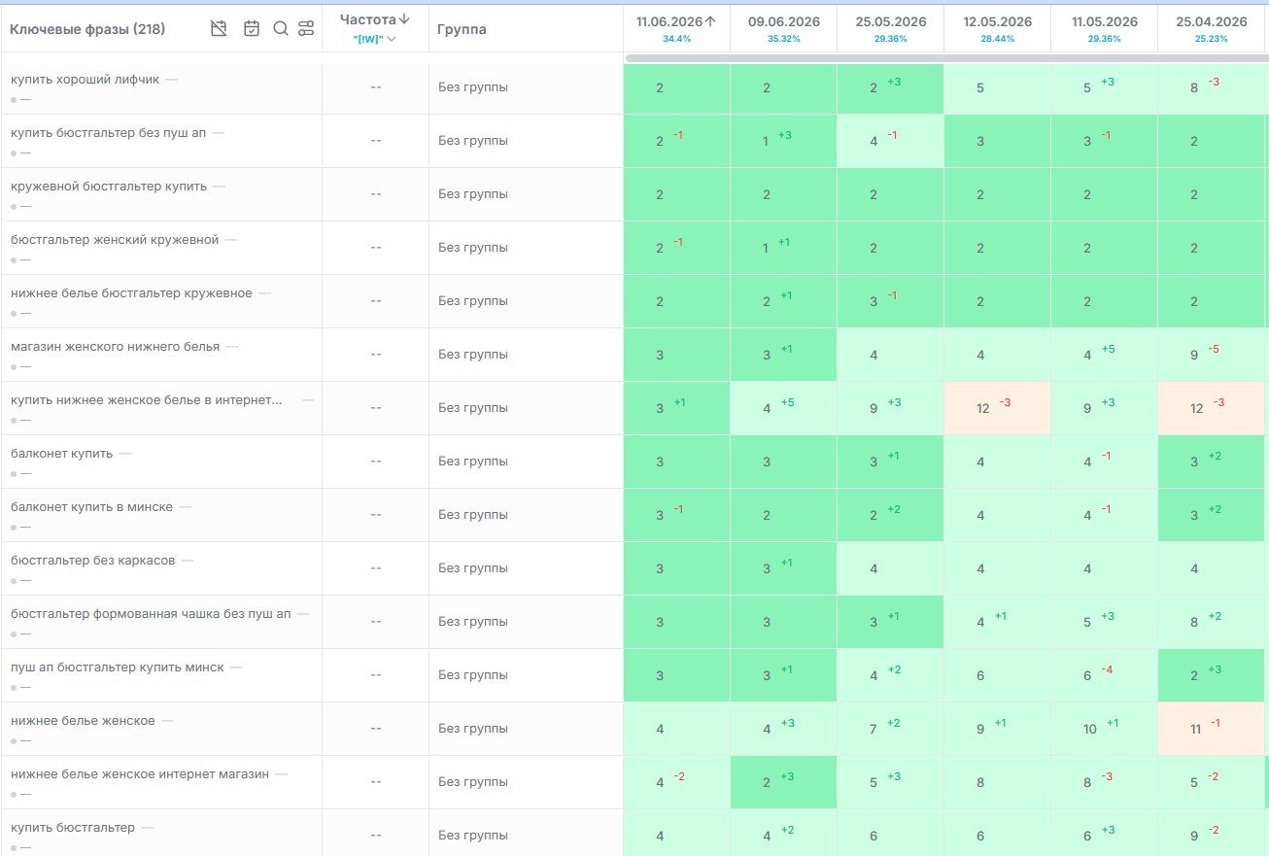Image resolution: width=1269 pixels, height=856 pixels.
Task: Click the gray dot under 'бюстгальтер без каркасов'
Action: [14, 580]
